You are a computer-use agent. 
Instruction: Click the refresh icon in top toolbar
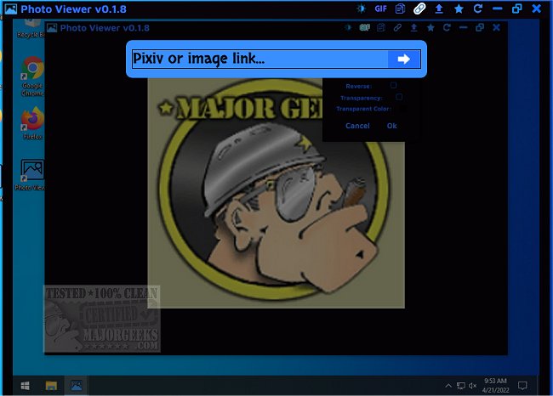[478, 8]
